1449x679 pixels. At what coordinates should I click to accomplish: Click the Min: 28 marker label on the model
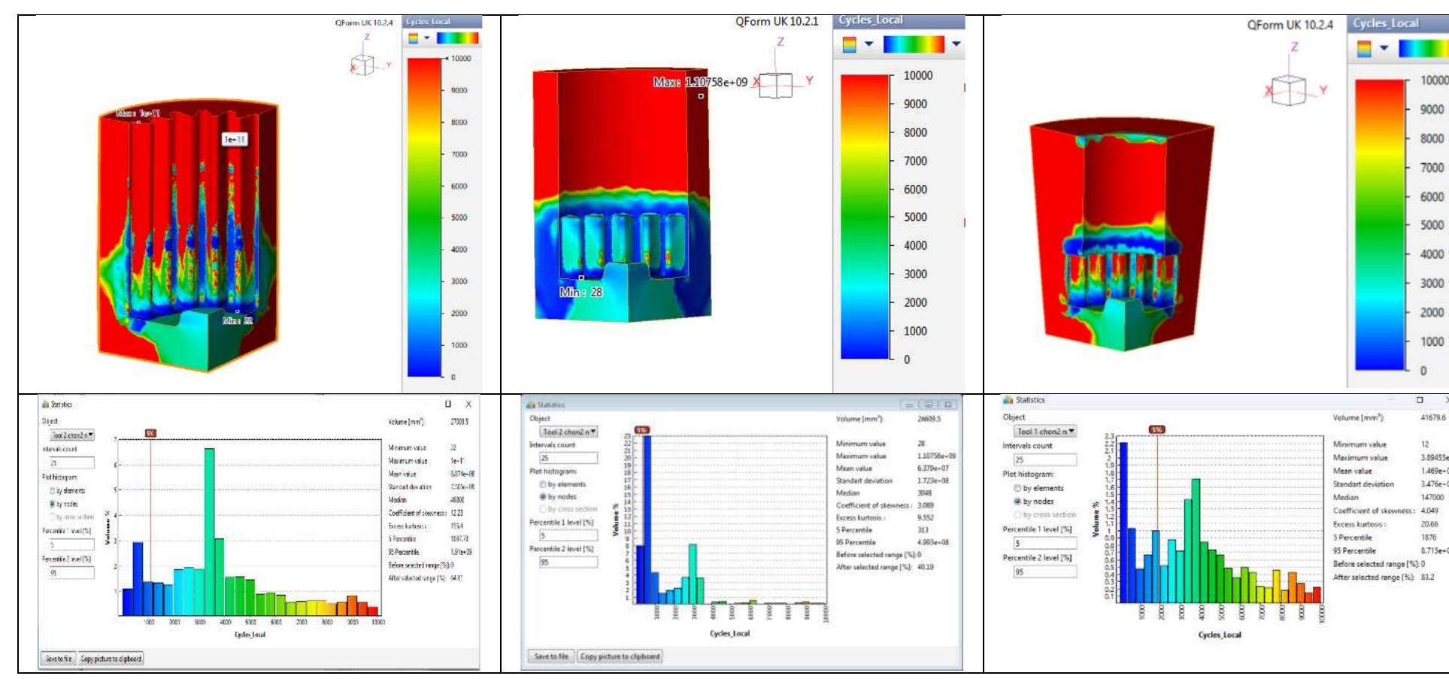(581, 292)
